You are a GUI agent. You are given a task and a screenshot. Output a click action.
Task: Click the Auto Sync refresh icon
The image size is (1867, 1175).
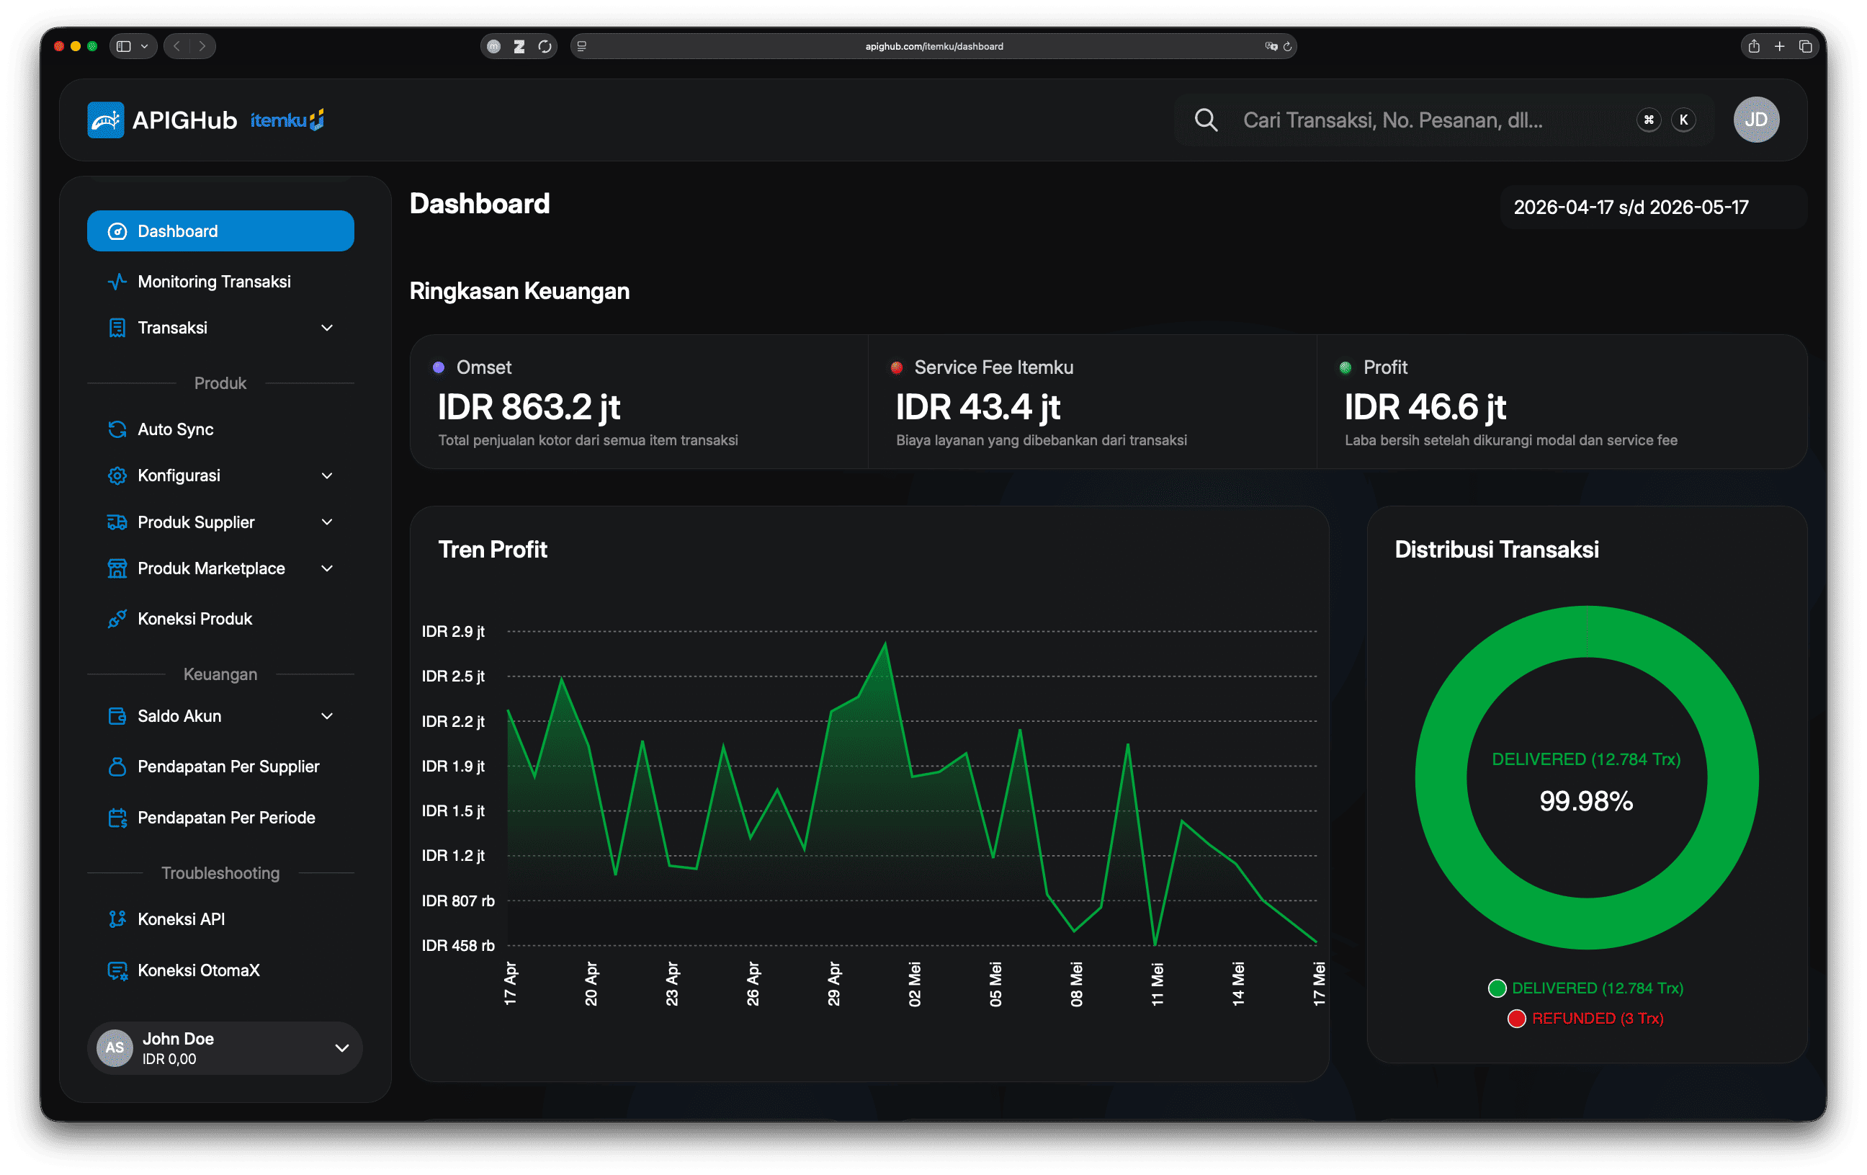[117, 429]
